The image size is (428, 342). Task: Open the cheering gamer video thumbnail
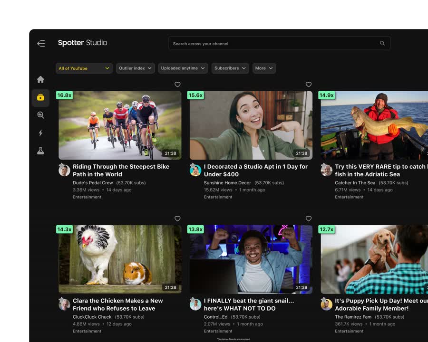251,259
